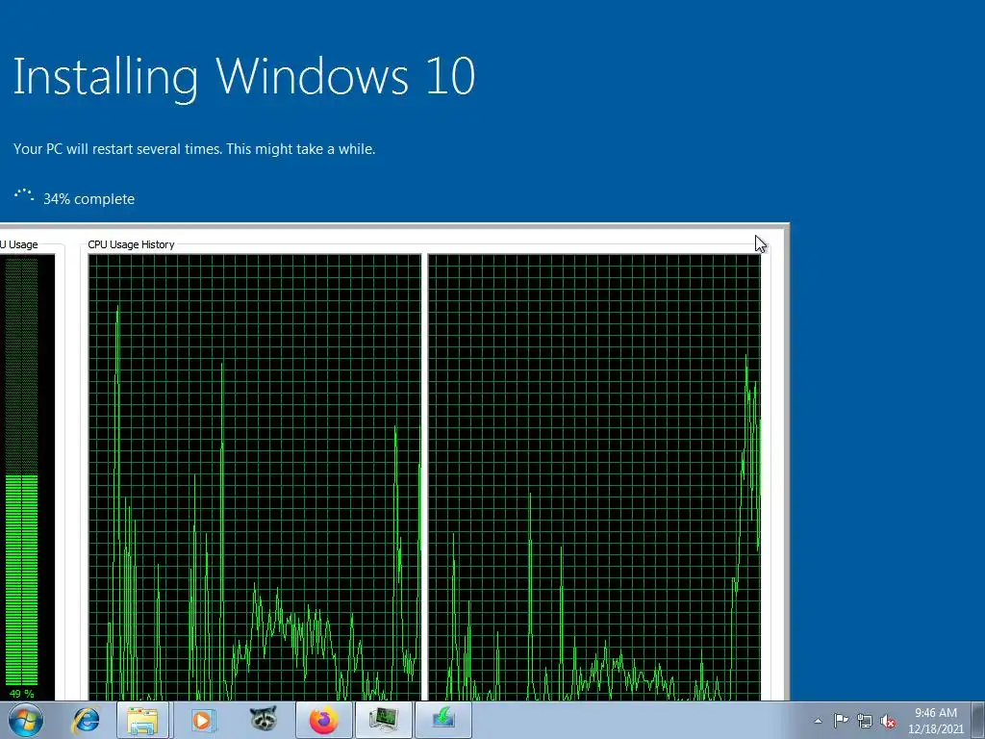Viewport: 985px width, 739px height.
Task: Click the "Installing Windows 10" heading
Action: pos(243,78)
